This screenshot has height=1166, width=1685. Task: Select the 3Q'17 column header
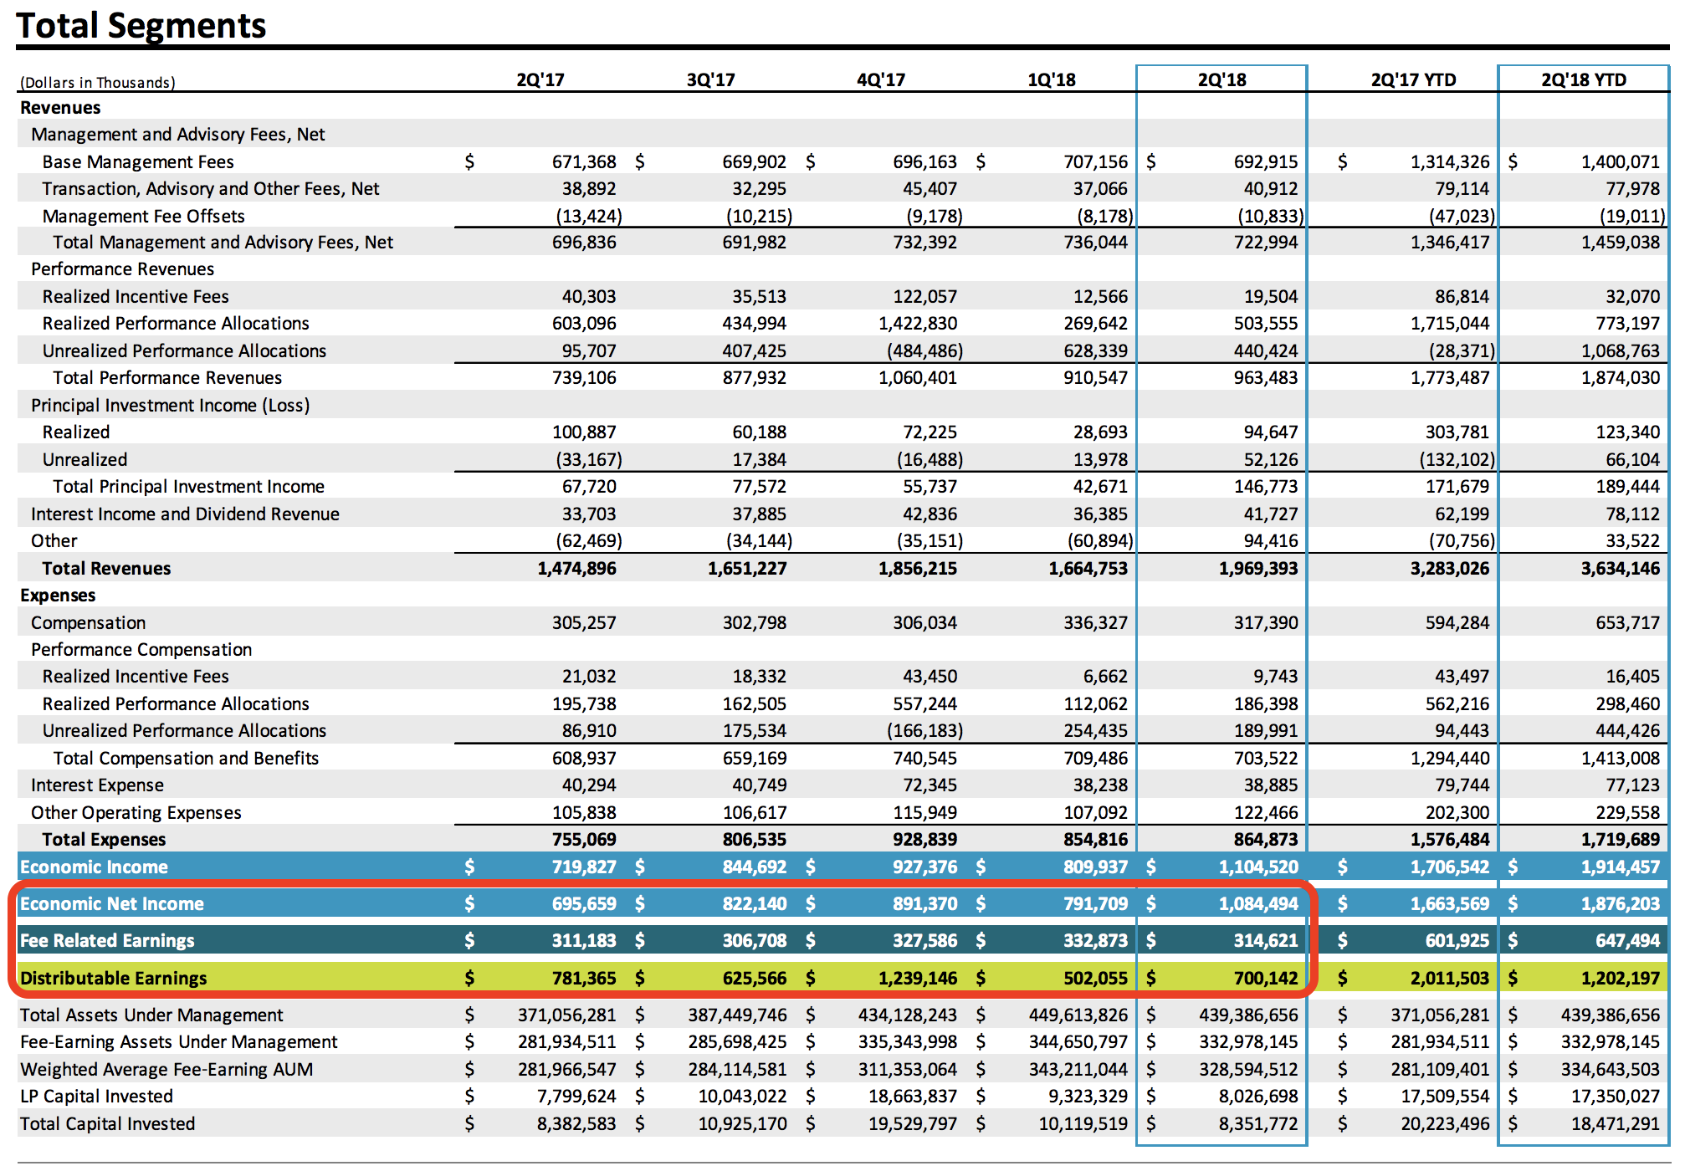coord(711,80)
